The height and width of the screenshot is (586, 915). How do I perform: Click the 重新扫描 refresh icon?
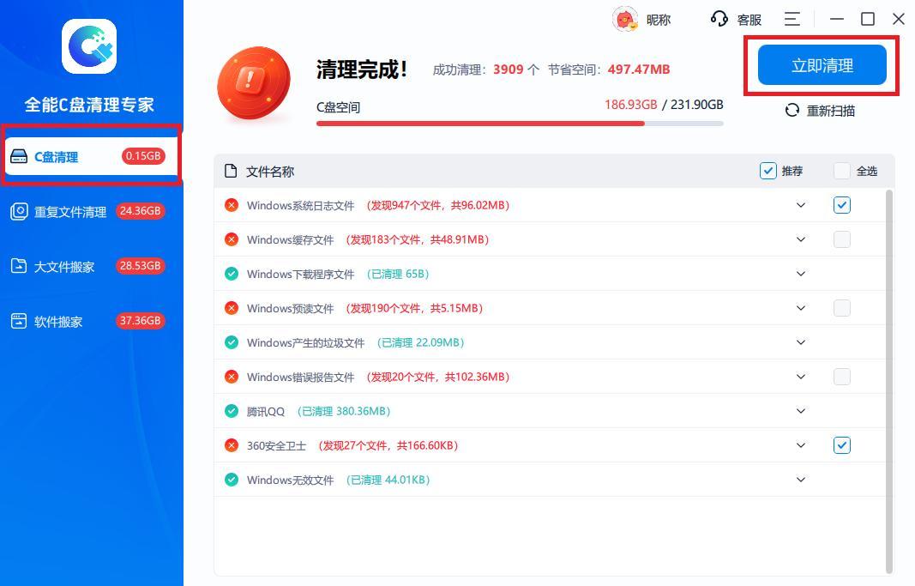pos(792,111)
